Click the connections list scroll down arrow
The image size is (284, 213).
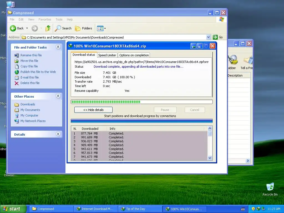(x=210, y=158)
